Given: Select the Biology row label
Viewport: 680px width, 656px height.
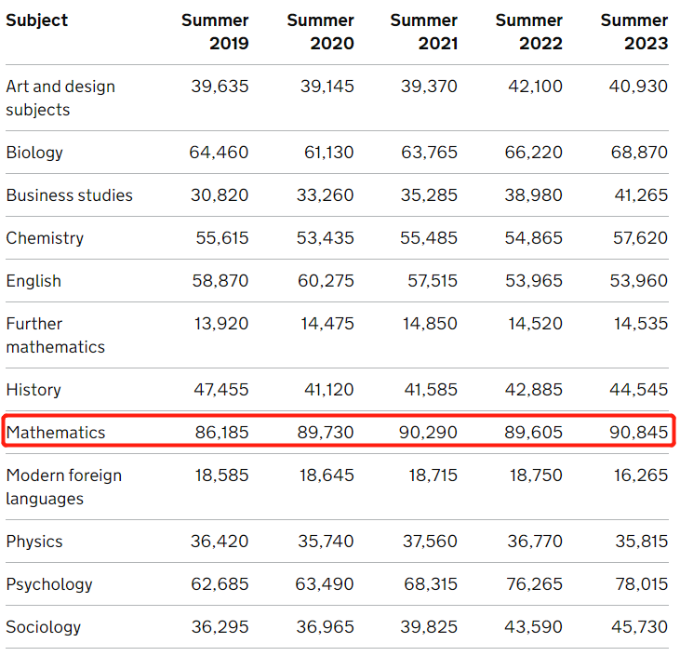Looking at the screenshot, I should point(34,153).
